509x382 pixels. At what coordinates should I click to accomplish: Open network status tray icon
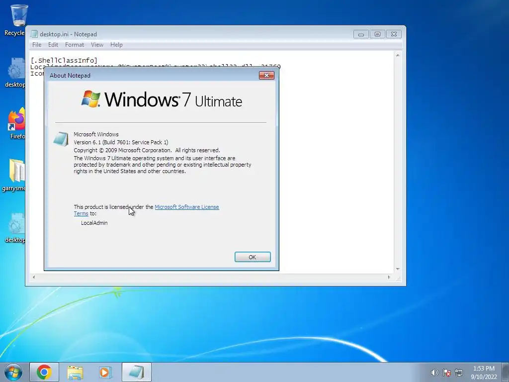459,373
